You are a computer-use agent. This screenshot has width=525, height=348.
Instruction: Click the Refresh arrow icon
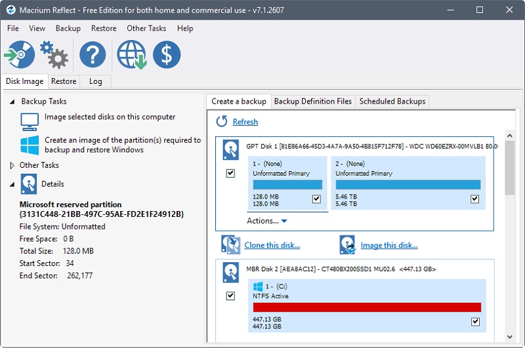(222, 121)
